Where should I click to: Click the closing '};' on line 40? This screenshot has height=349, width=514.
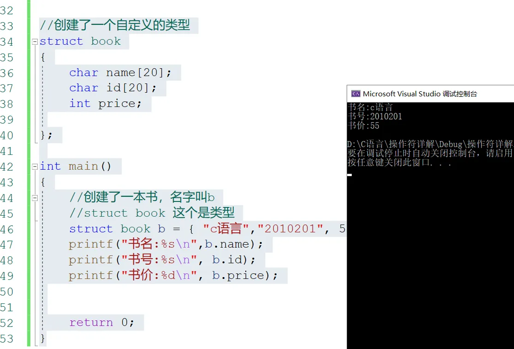[46, 135]
